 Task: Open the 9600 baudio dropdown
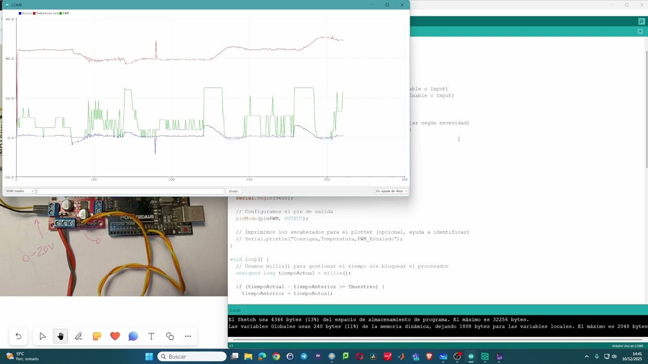pyautogui.click(x=20, y=191)
